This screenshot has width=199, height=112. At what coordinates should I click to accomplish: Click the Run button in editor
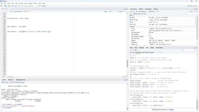[105, 12]
